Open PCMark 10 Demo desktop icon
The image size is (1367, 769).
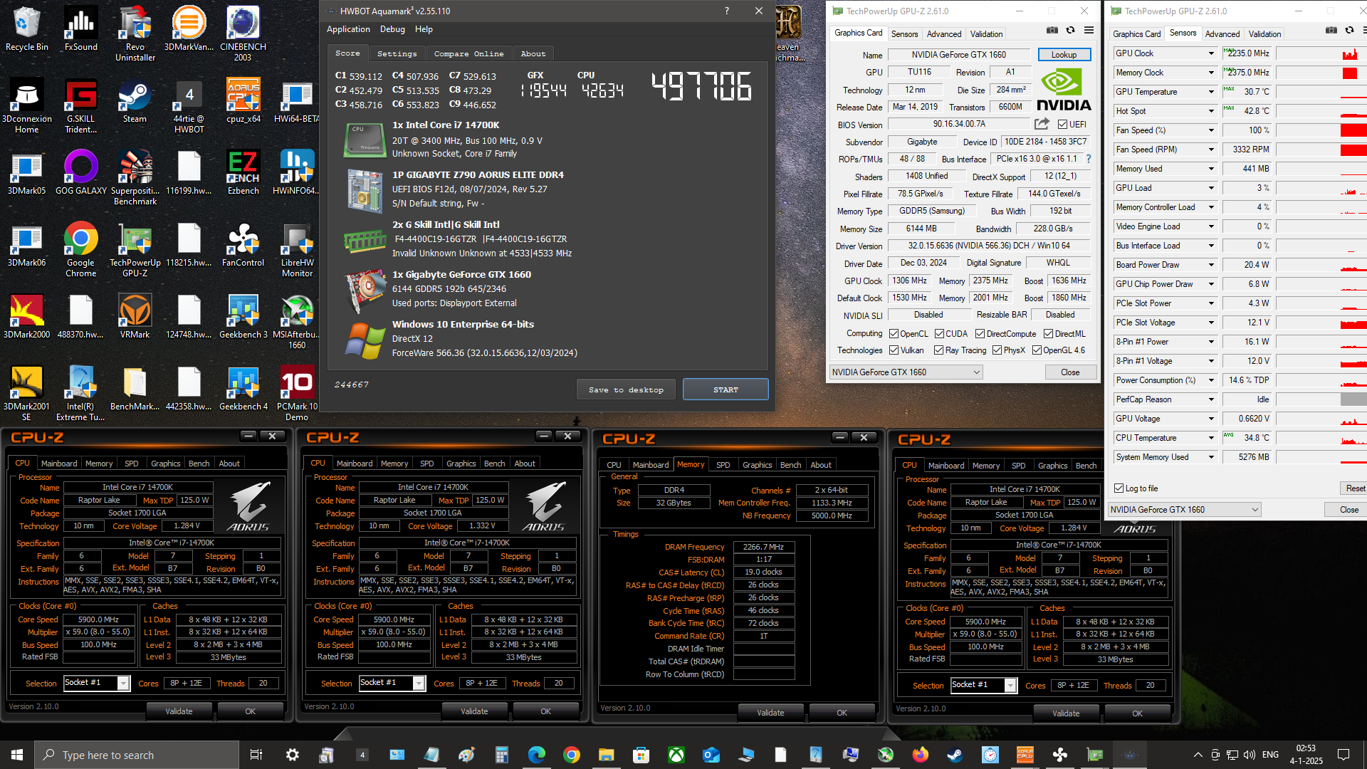297,394
